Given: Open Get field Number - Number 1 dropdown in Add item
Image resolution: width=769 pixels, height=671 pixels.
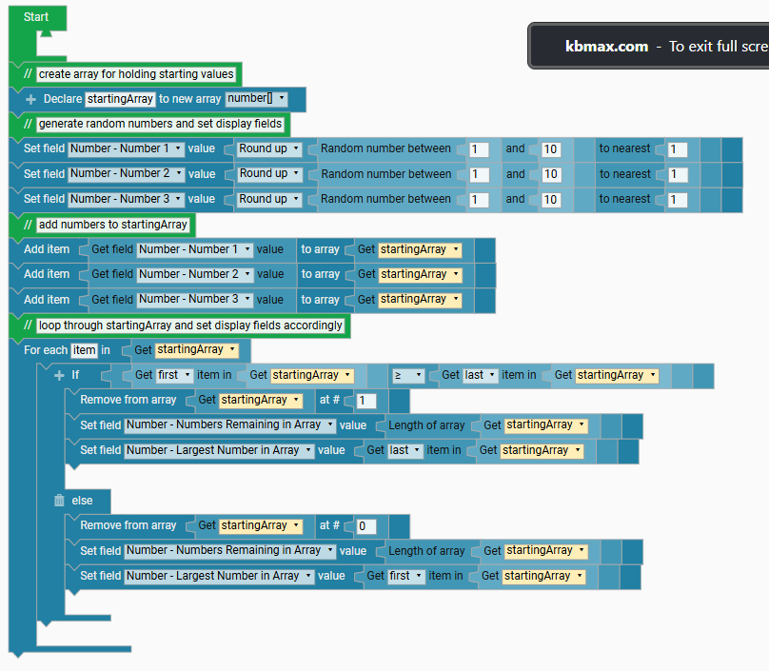Looking at the screenshot, I should [x=195, y=249].
